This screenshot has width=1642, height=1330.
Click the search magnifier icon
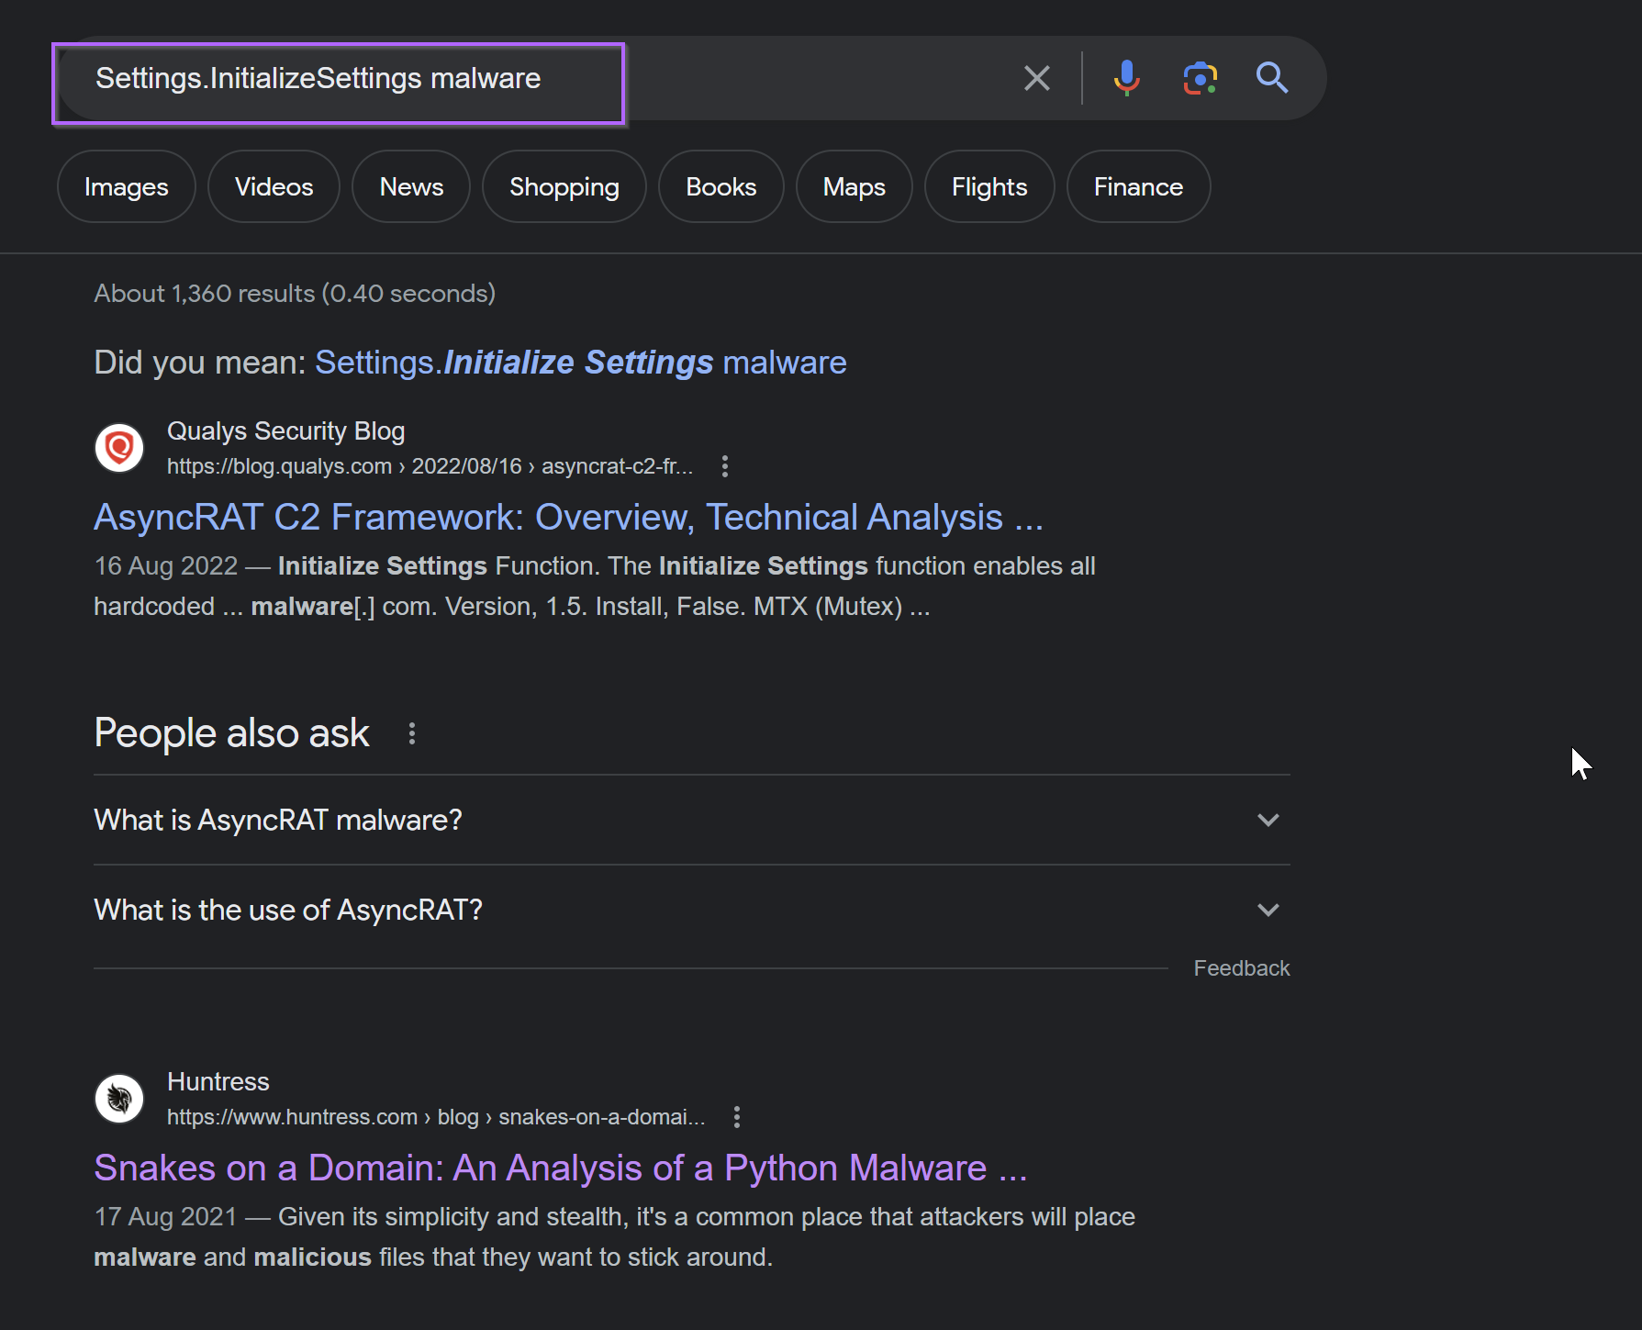pos(1272,78)
